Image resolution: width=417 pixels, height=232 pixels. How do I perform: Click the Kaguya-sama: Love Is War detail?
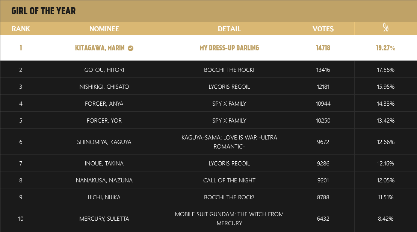[229, 142]
